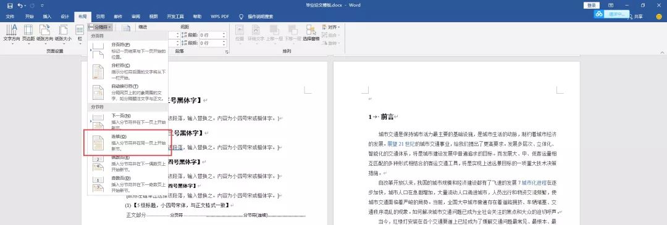The image size is (667, 225).
Task: Insert a 奇数页 odd page section break
Action: pyautogui.click(x=128, y=184)
